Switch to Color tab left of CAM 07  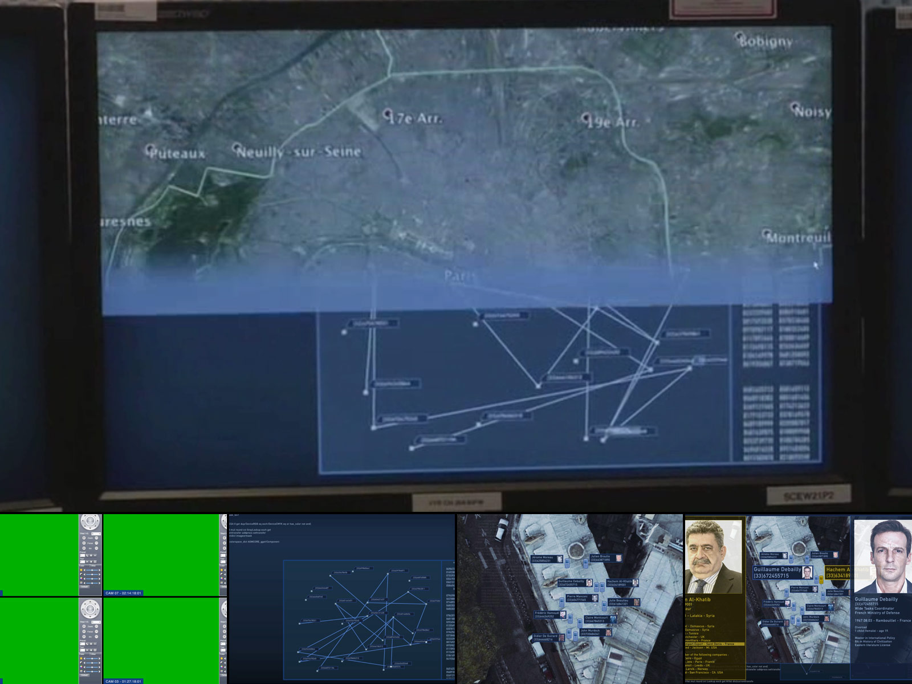point(84,565)
